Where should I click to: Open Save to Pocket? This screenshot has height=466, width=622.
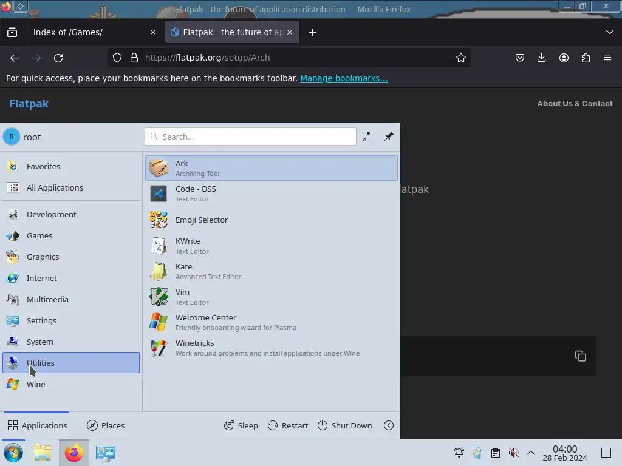(x=520, y=58)
